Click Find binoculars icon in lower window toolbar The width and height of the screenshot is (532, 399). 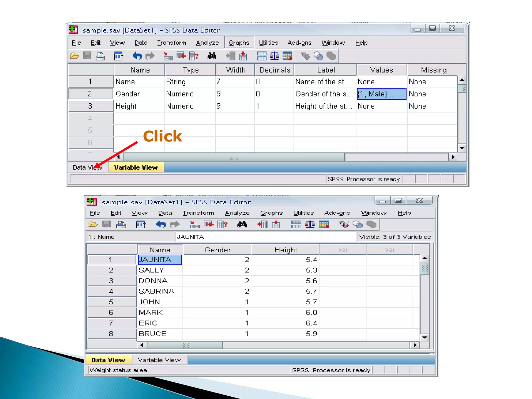(242, 224)
